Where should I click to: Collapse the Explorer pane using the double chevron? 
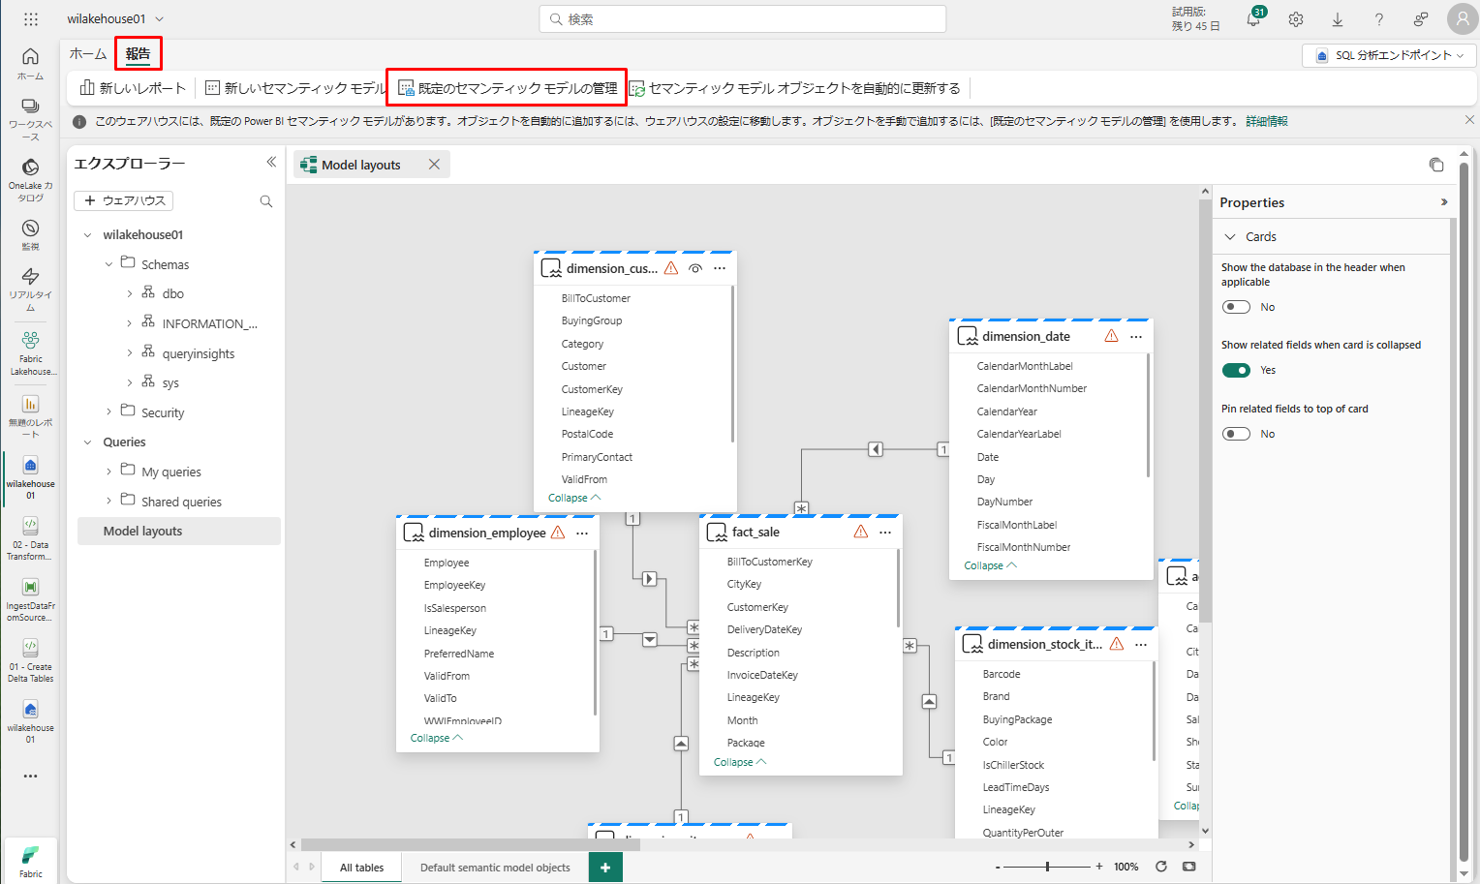pos(271,163)
